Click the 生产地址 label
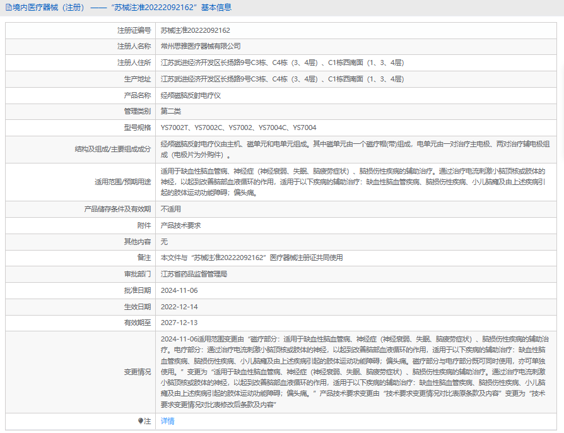 click(138, 79)
